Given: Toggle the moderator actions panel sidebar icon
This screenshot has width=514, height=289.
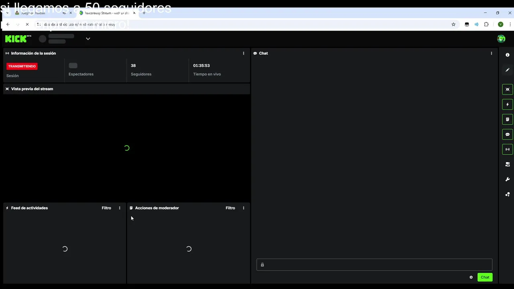Looking at the screenshot, I should [x=508, y=119].
